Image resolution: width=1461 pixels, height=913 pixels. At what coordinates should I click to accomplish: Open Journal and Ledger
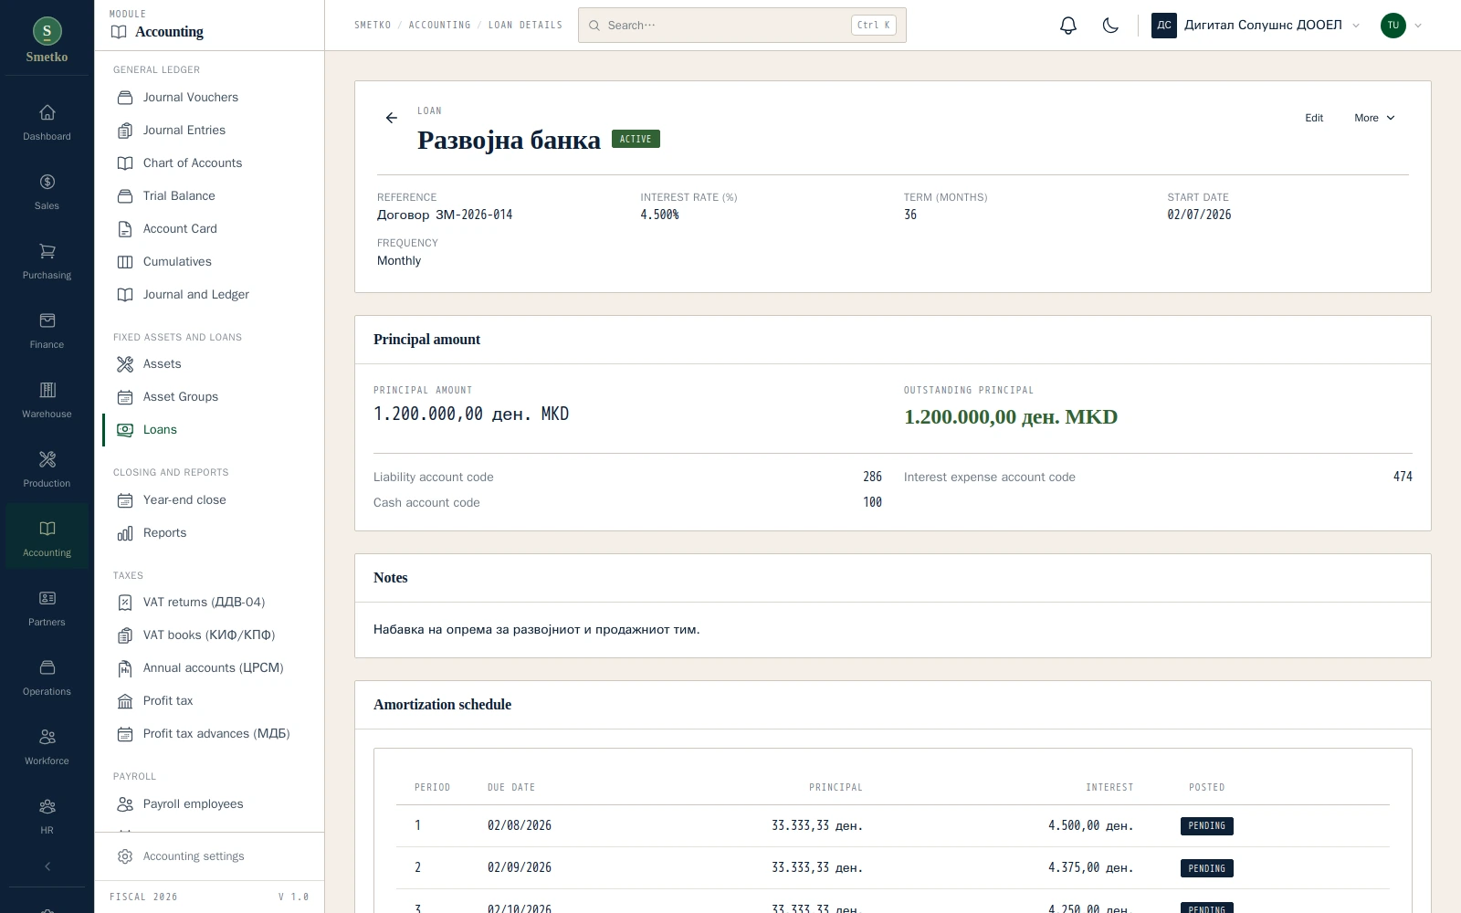click(x=210, y=295)
